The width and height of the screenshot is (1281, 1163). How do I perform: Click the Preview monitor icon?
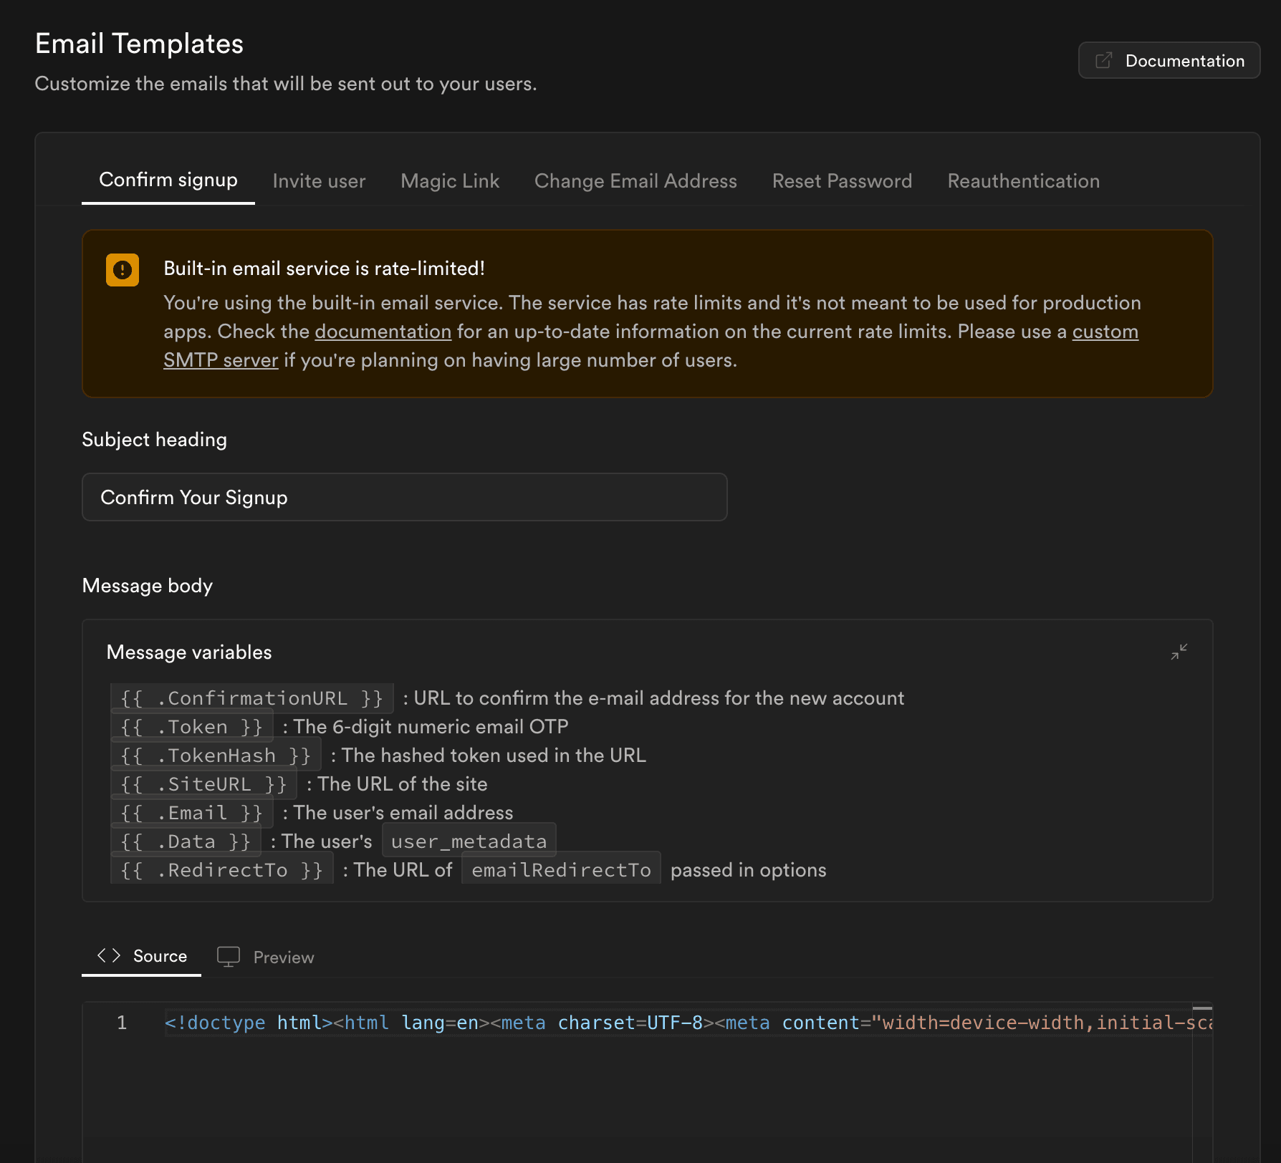(x=229, y=957)
